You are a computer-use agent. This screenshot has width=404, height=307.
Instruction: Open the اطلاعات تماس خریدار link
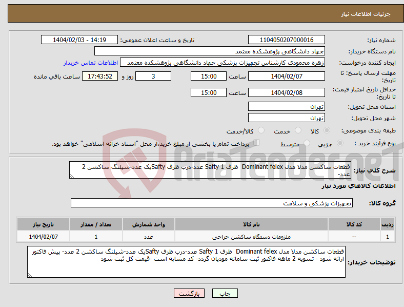pos(91,63)
